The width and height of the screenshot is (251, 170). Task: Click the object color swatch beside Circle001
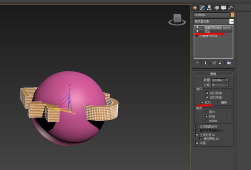click(x=232, y=14)
